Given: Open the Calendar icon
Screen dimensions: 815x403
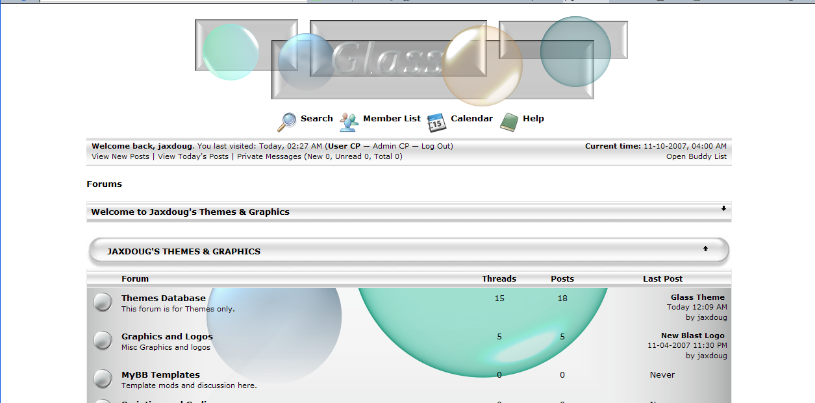Looking at the screenshot, I should coord(436,121).
